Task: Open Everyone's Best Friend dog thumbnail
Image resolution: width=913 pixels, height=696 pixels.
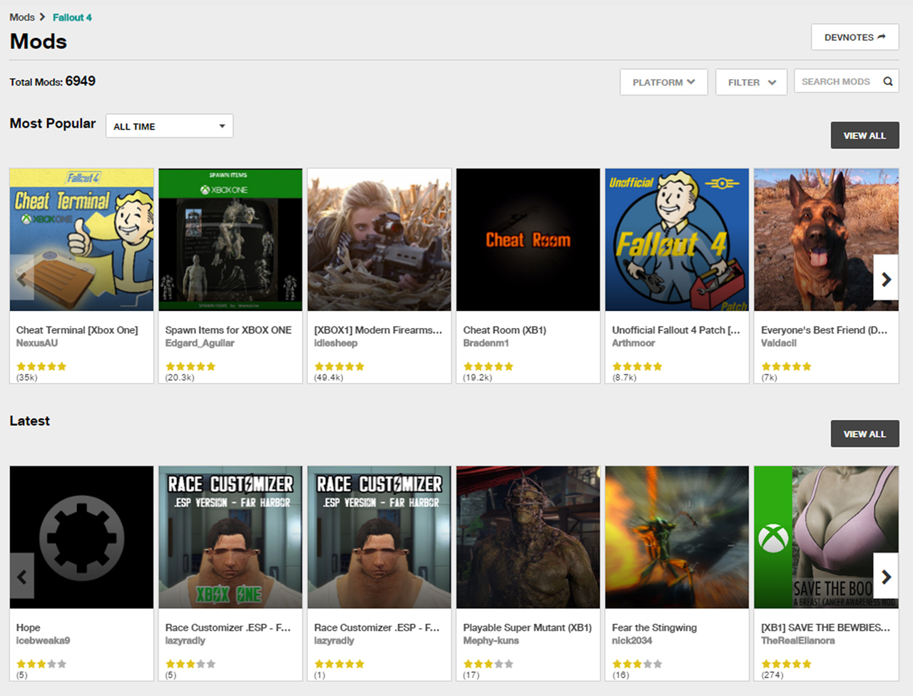Action: [826, 240]
